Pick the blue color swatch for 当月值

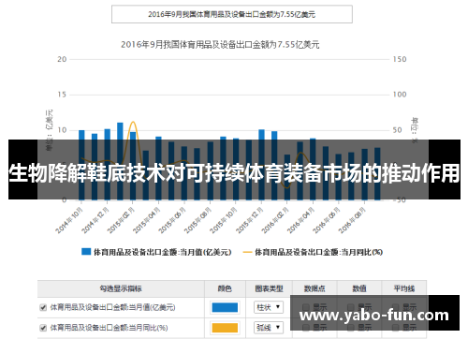(225, 307)
